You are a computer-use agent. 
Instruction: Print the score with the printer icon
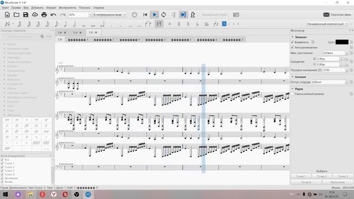click(44, 15)
